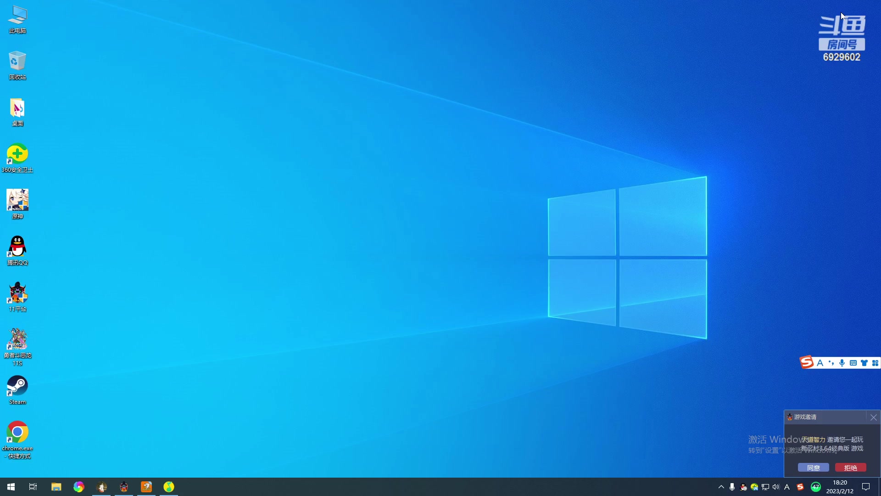Open the skin (shirt) option on the Sogou bar
The image size is (881, 496).
click(x=864, y=363)
